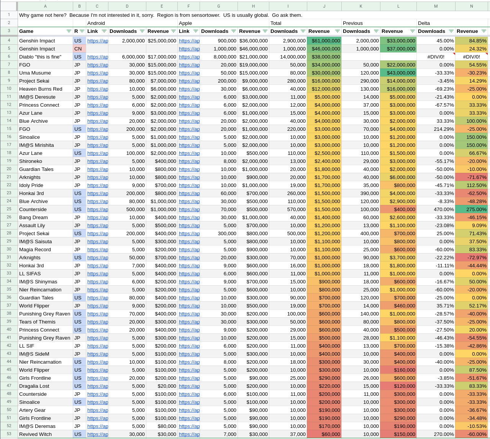
Task: Open the R region column filter icon
Action: point(82,31)
